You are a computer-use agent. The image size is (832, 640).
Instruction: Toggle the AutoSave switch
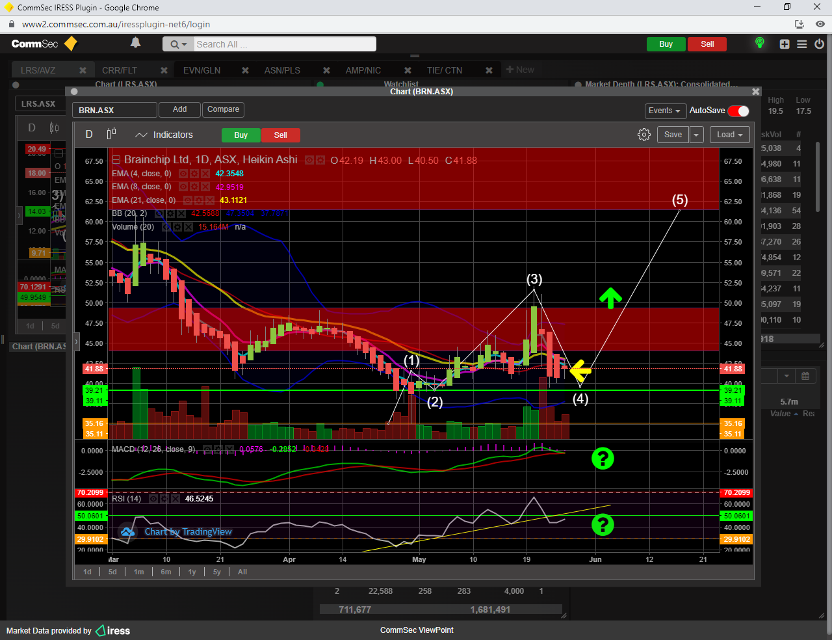click(738, 111)
